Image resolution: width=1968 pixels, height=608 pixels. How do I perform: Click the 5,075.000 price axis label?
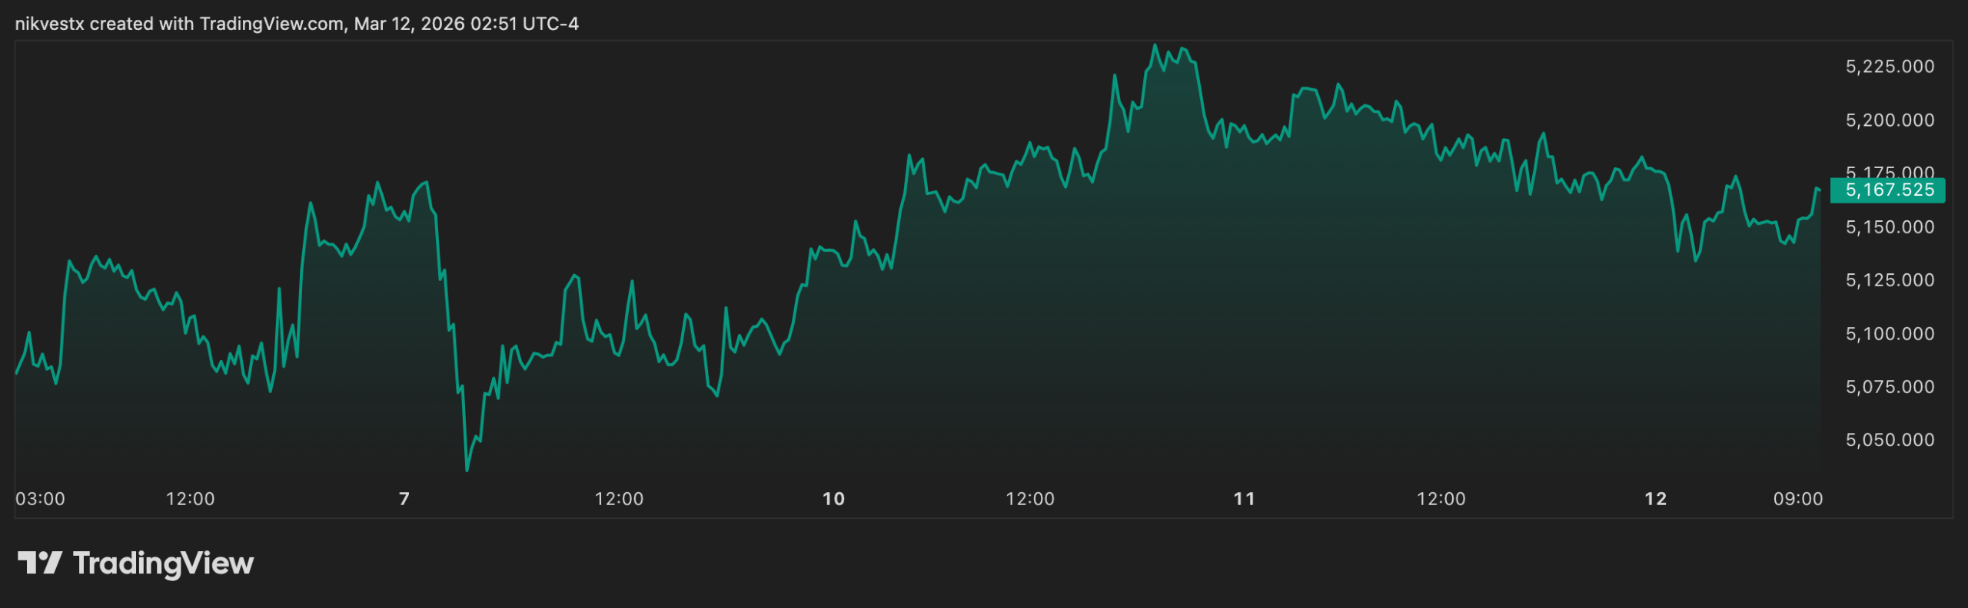[1890, 387]
